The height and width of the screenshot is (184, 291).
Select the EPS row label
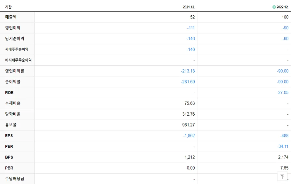click(x=9, y=136)
